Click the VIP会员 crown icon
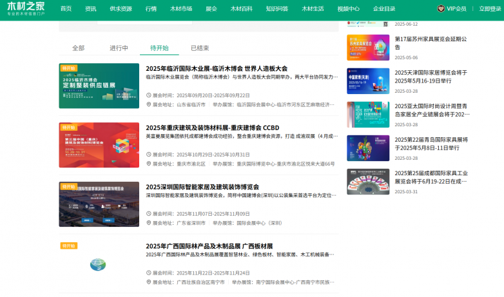Viewport: 504px width, 297px height. click(441, 9)
